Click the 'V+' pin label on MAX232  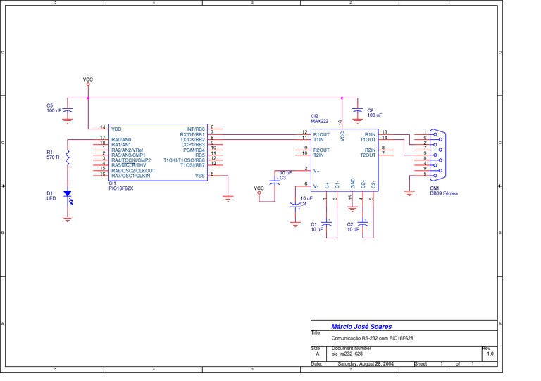coord(316,171)
